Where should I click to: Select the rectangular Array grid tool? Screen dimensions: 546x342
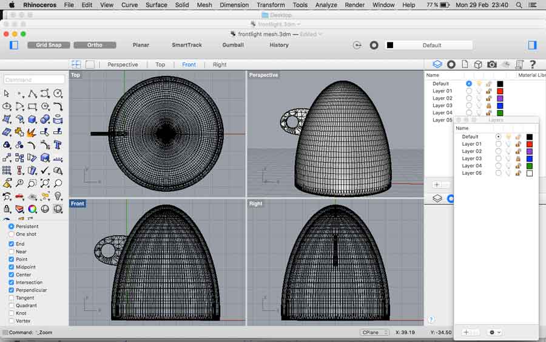pos(7,171)
